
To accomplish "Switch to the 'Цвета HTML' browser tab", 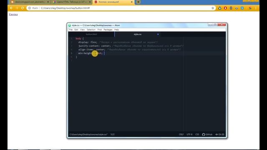I will [x=71, y=2].
